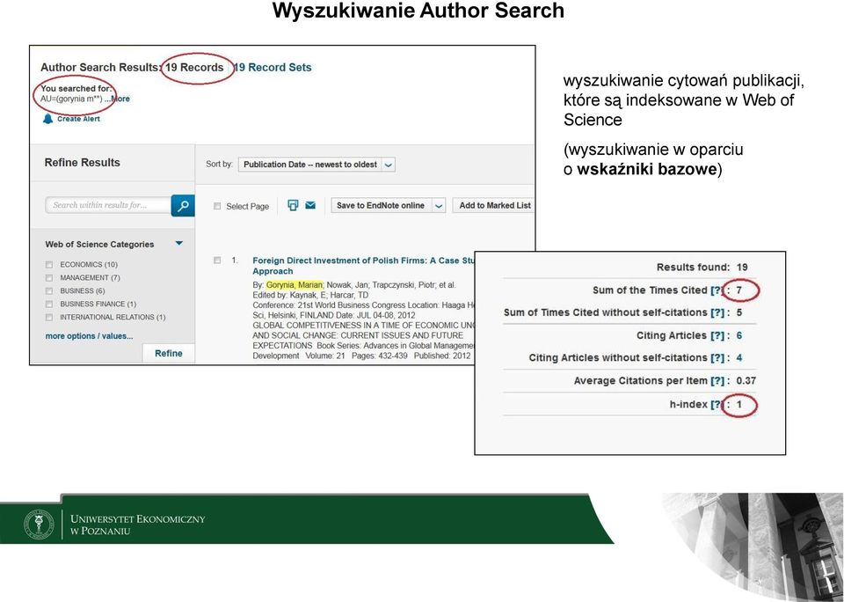Viewport: 844px width, 602px height.
Task: Click the Create Alert bell icon
Action: [47, 119]
